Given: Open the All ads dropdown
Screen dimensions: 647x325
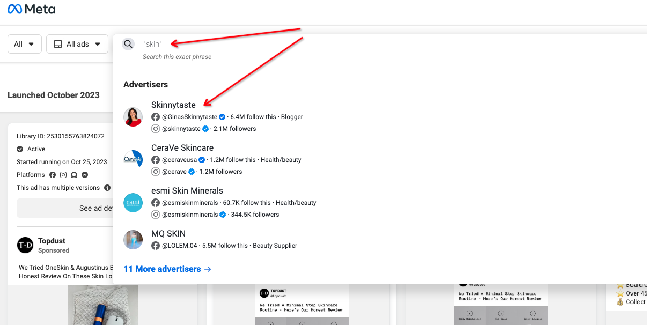Looking at the screenshot, I should pos(77,44).
